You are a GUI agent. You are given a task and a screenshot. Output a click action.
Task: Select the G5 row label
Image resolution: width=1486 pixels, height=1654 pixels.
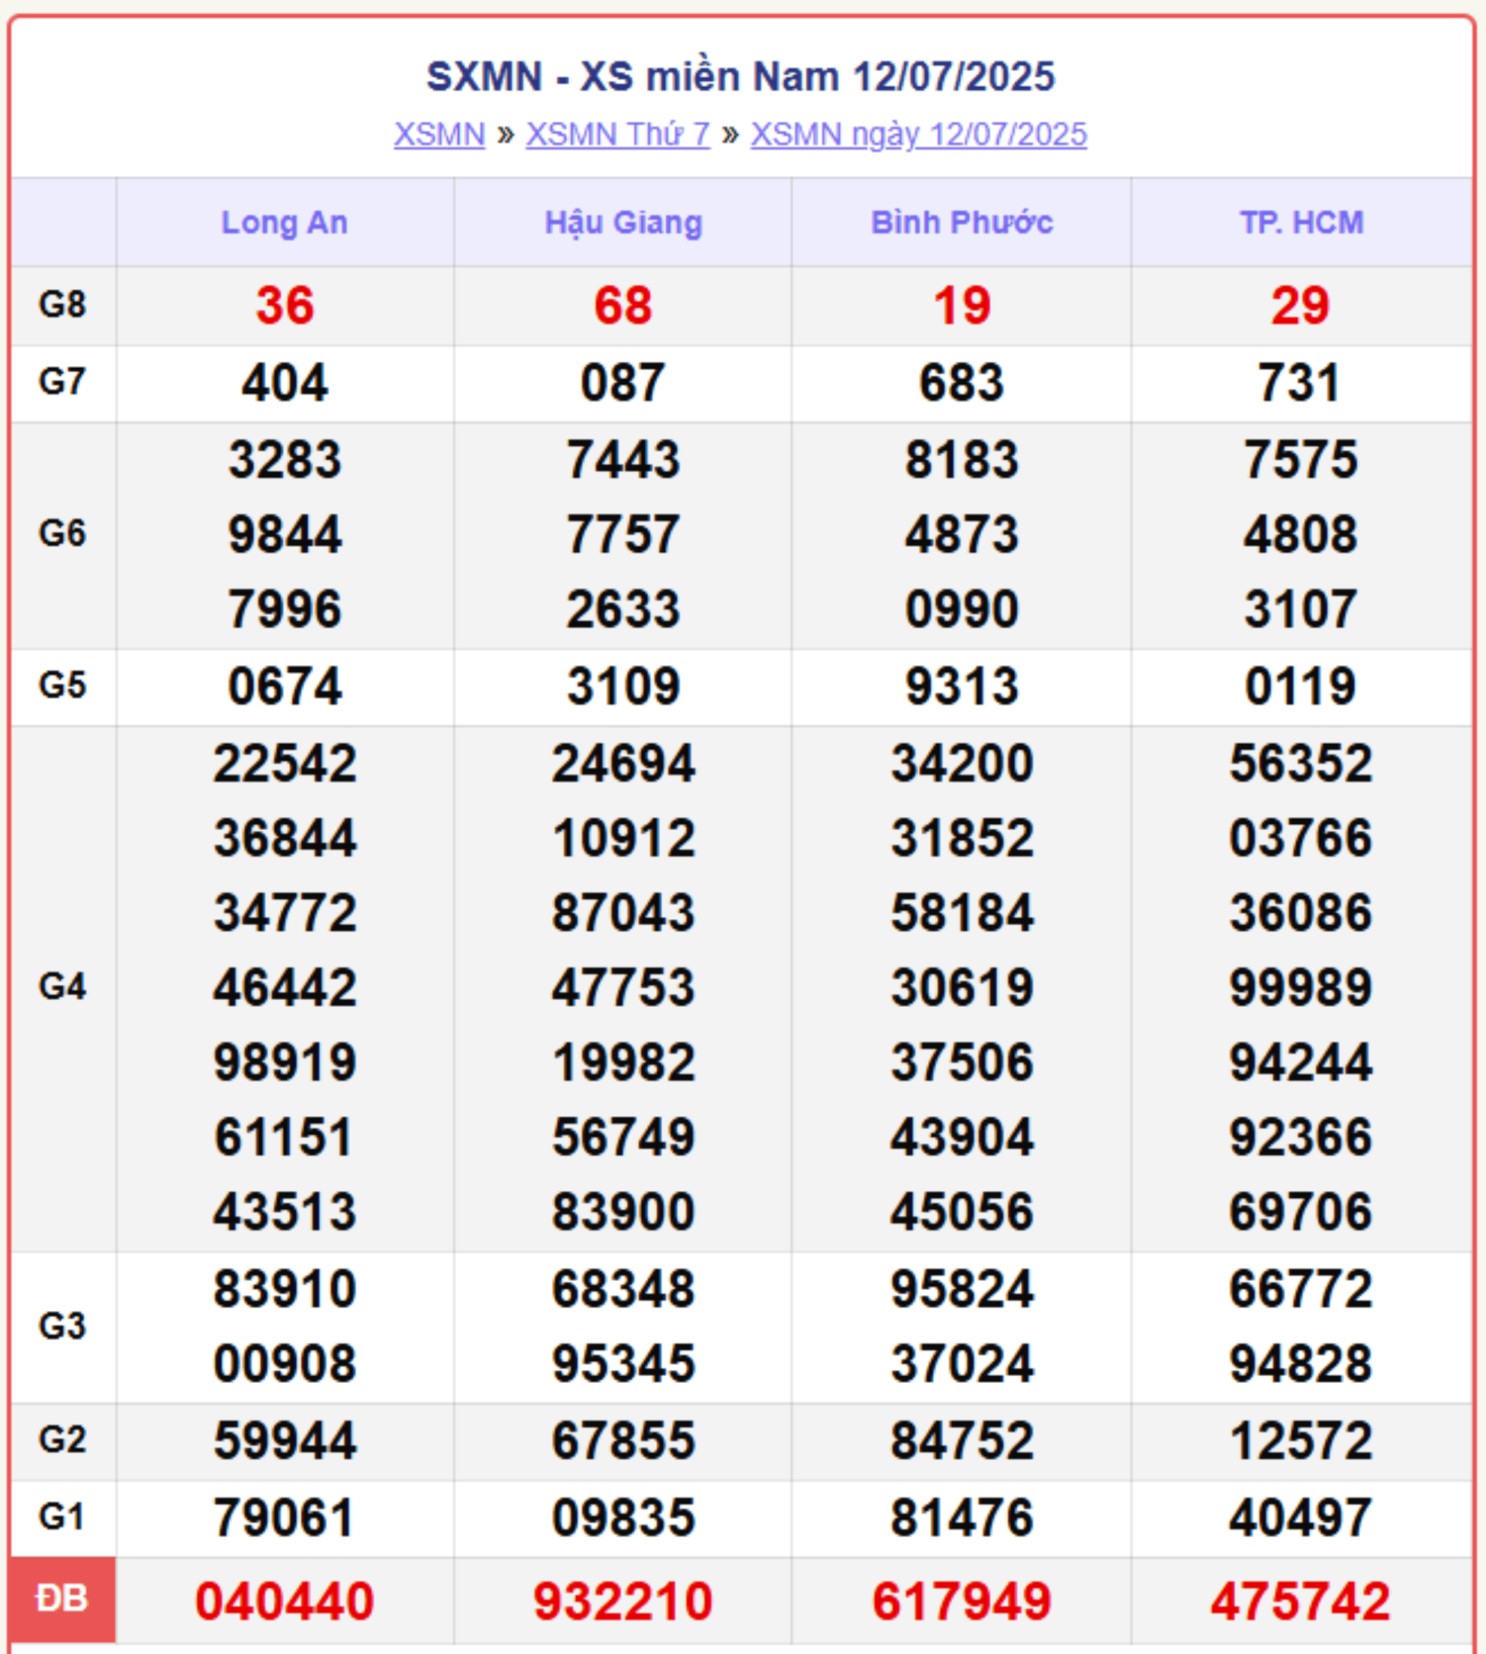(x=62, y=685)
